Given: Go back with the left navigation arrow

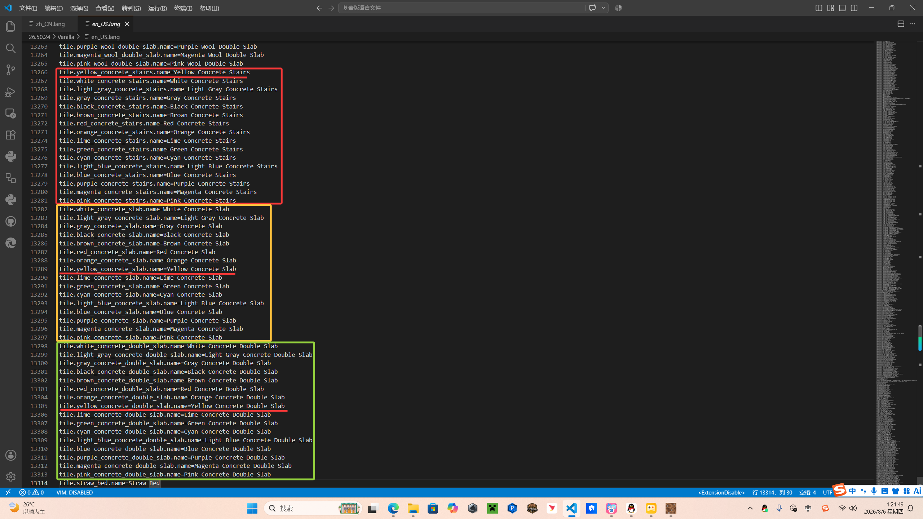Looking at the screenshot, I should pos(319,8).
